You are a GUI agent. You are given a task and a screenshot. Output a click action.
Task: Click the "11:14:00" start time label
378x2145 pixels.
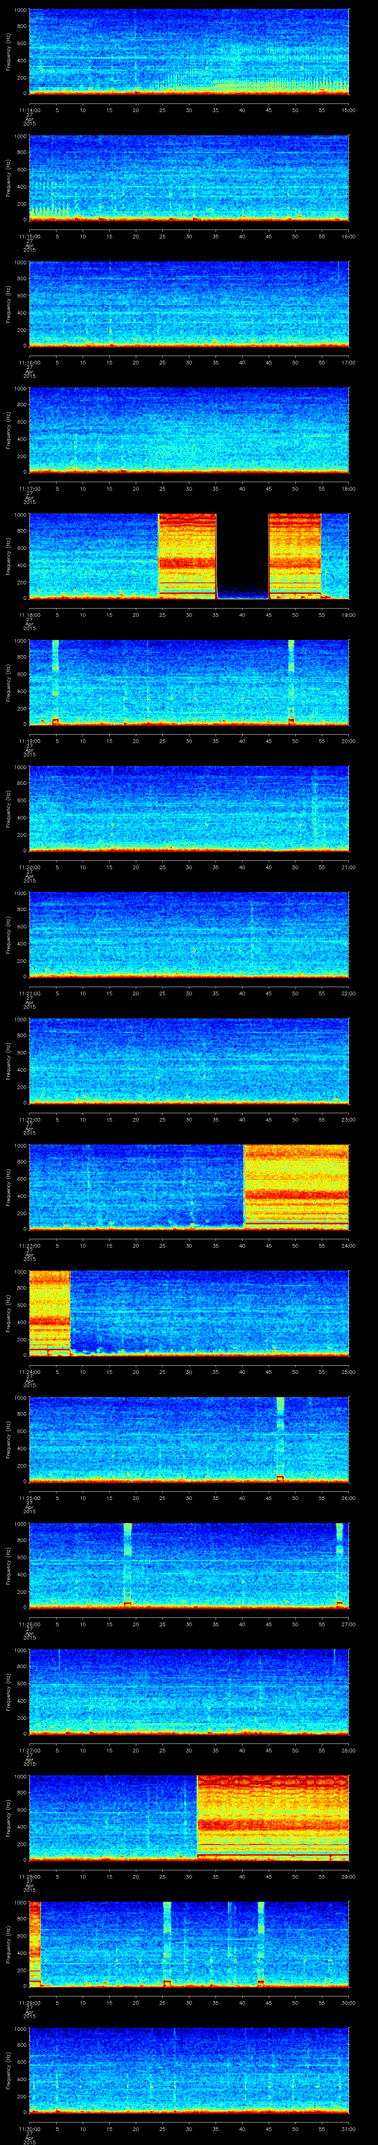(29, 110)
